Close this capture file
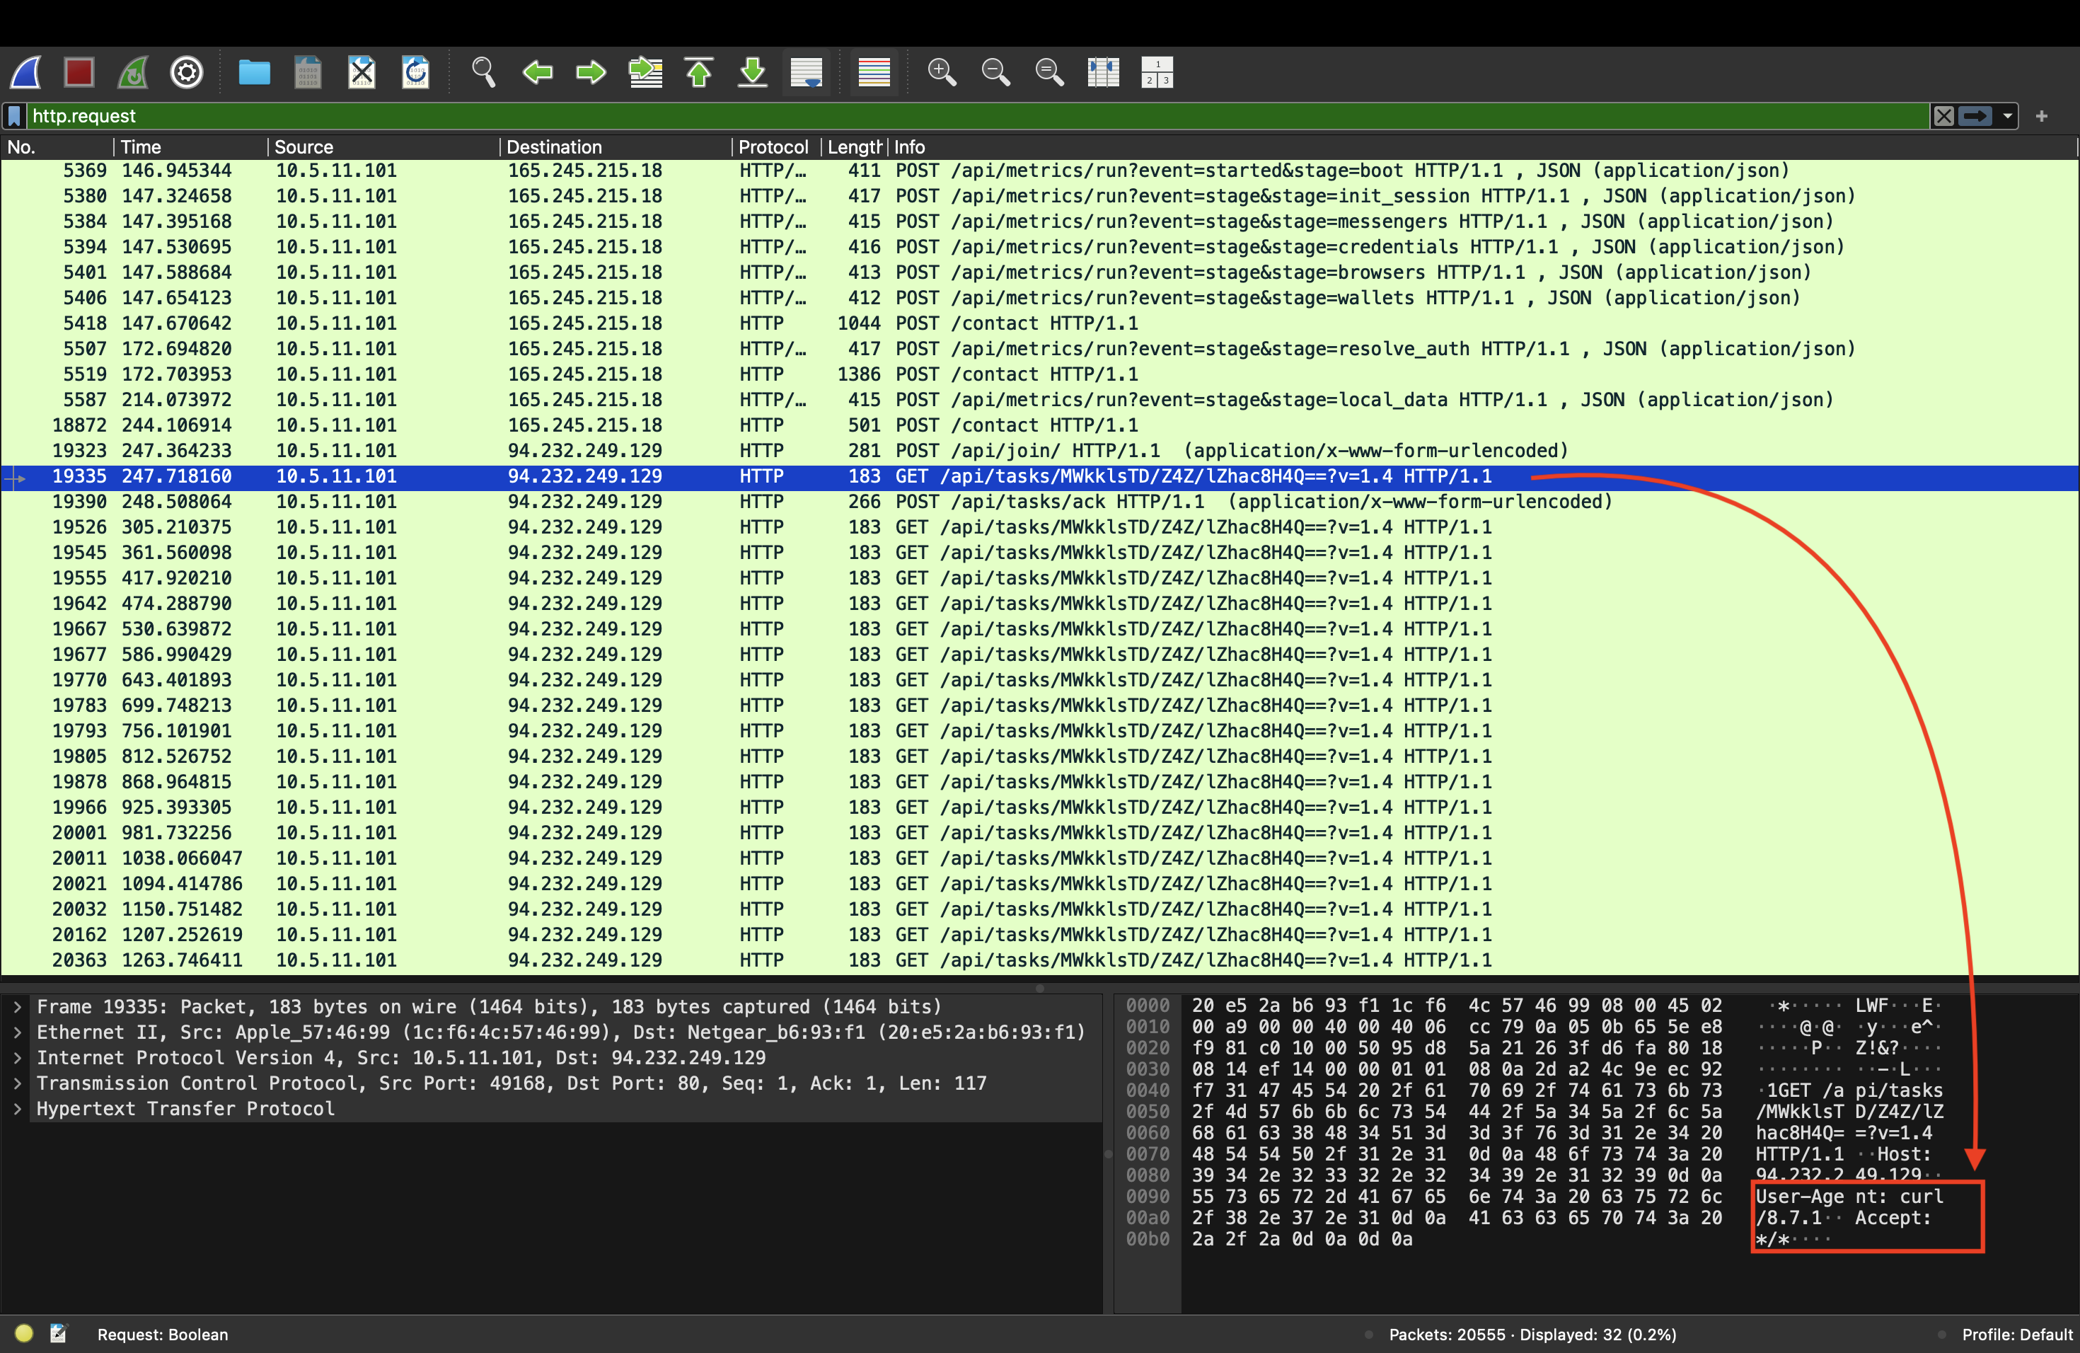This screenshot has height=1353, width=2080. pyautogui.click(x=361, y=73)
